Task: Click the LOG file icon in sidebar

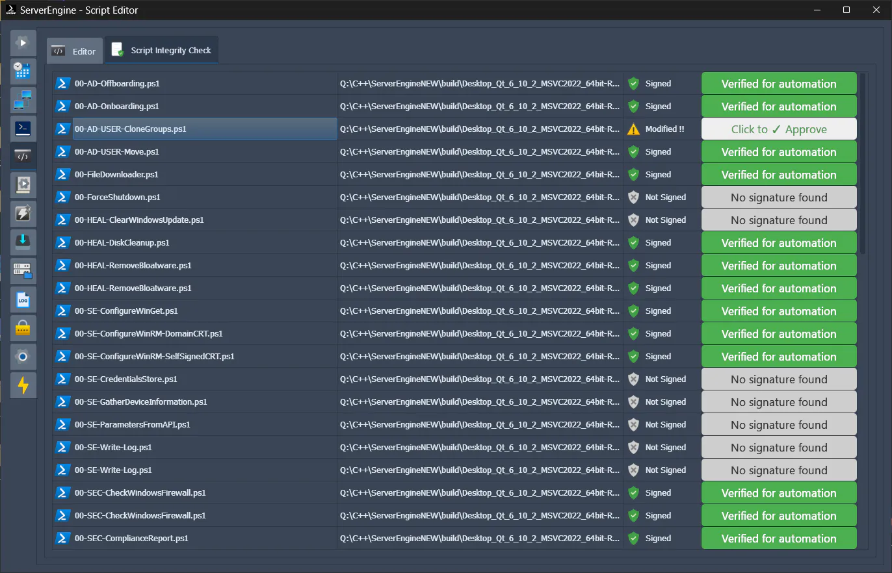Action: (x=23, y=299)
